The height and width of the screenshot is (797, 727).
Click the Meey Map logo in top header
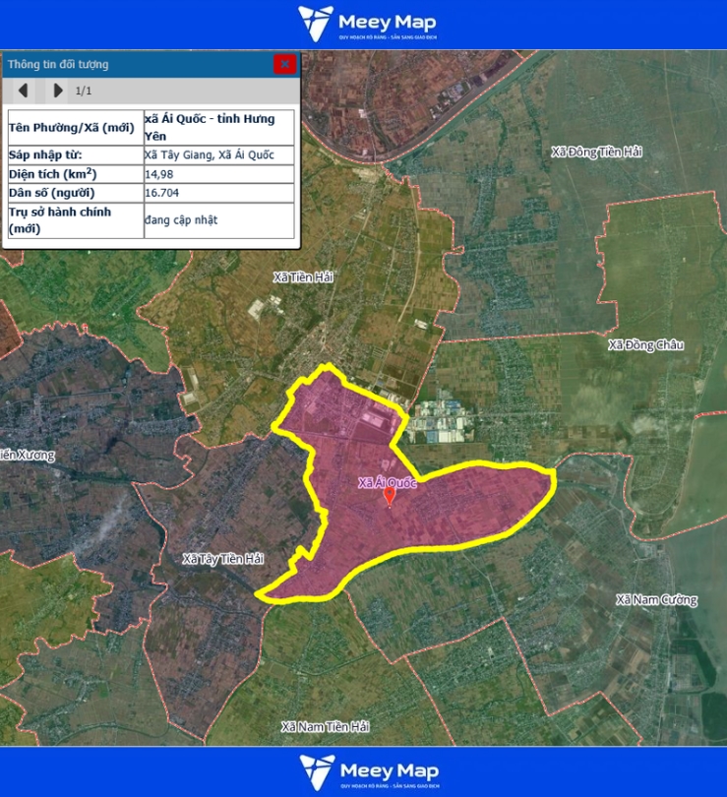pos(366,25)
